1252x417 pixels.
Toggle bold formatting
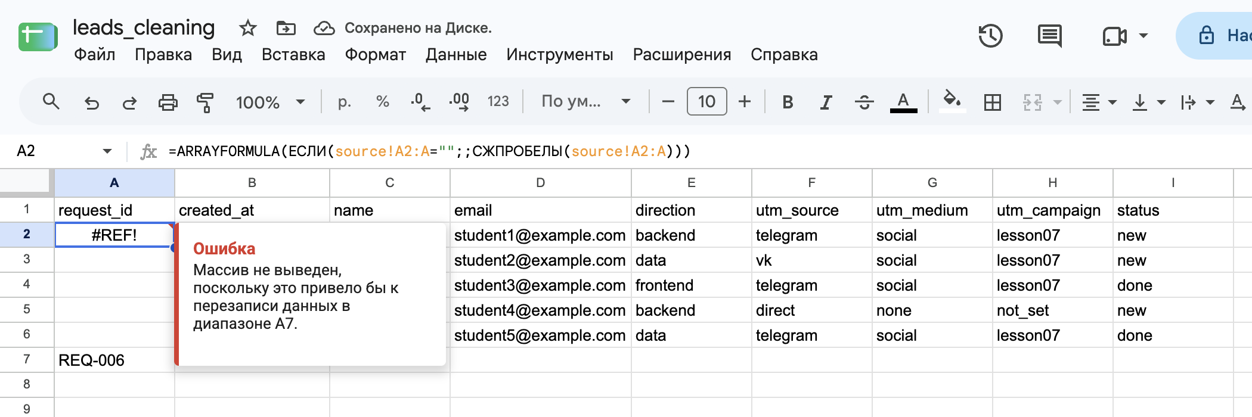(788, 102)
